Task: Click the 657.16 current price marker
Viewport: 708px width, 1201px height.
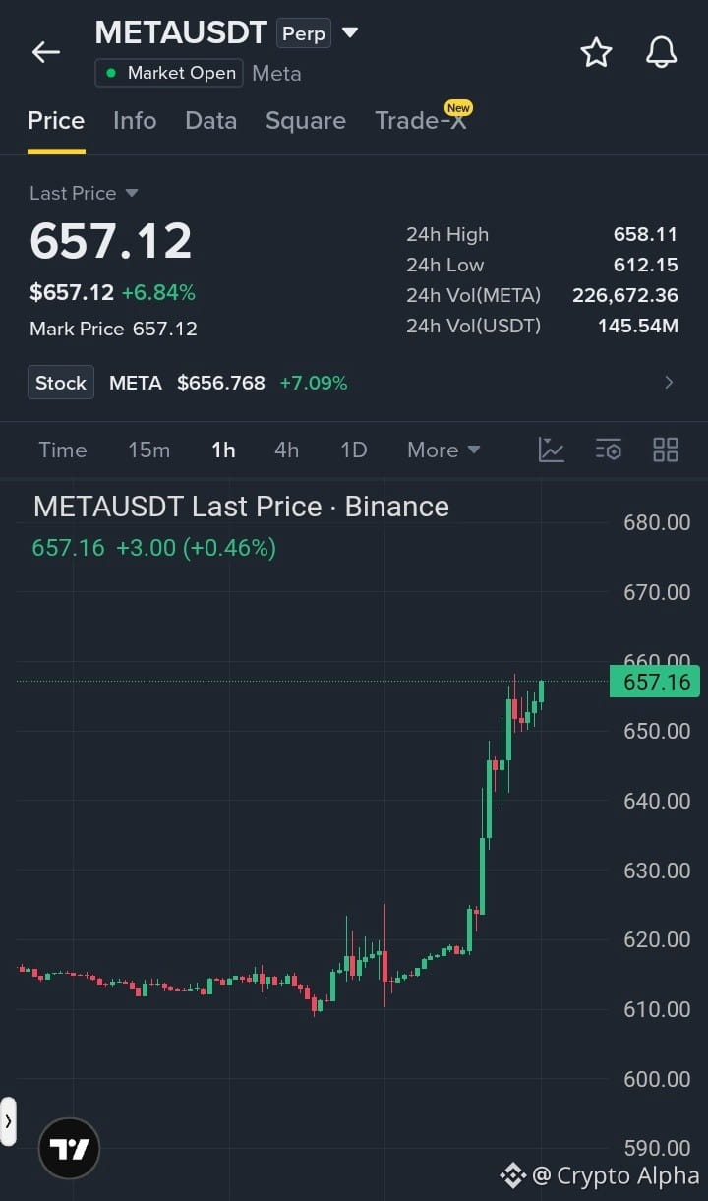Action: click(655, 682)
